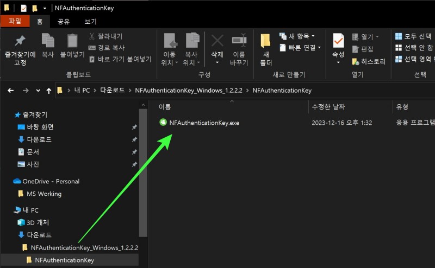Click 열기 (Open) in ribbon

(x=365, y=37)
